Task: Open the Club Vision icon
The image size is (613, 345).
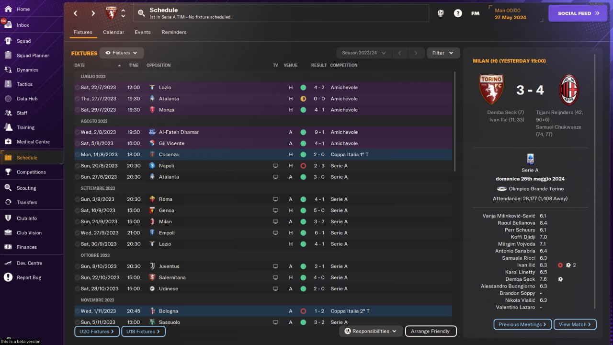Action: 8,233
